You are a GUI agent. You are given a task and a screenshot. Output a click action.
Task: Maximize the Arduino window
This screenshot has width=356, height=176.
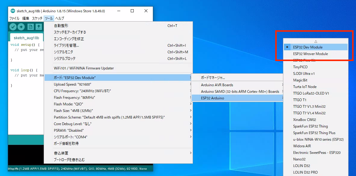tap(132, 11)
